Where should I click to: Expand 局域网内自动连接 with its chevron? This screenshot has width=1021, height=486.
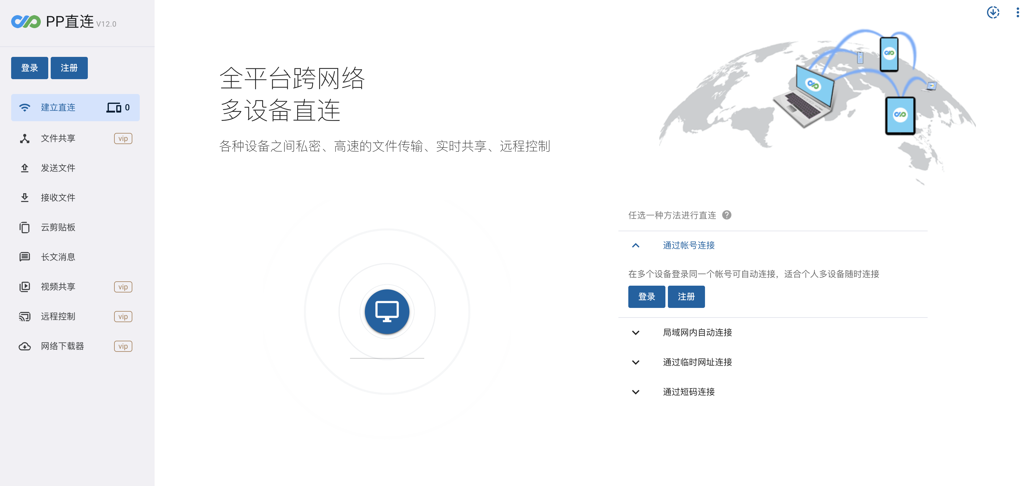point(636,333)
